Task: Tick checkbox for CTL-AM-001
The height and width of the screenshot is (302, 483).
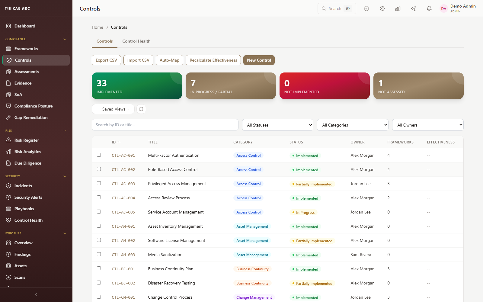Action: point(99,226)
